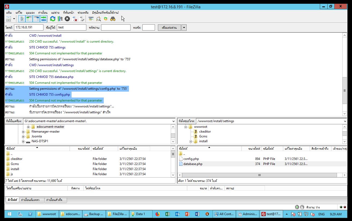Open the แฟ้ม (File) menu
The image size is (352, 221).
pos(9,13)
